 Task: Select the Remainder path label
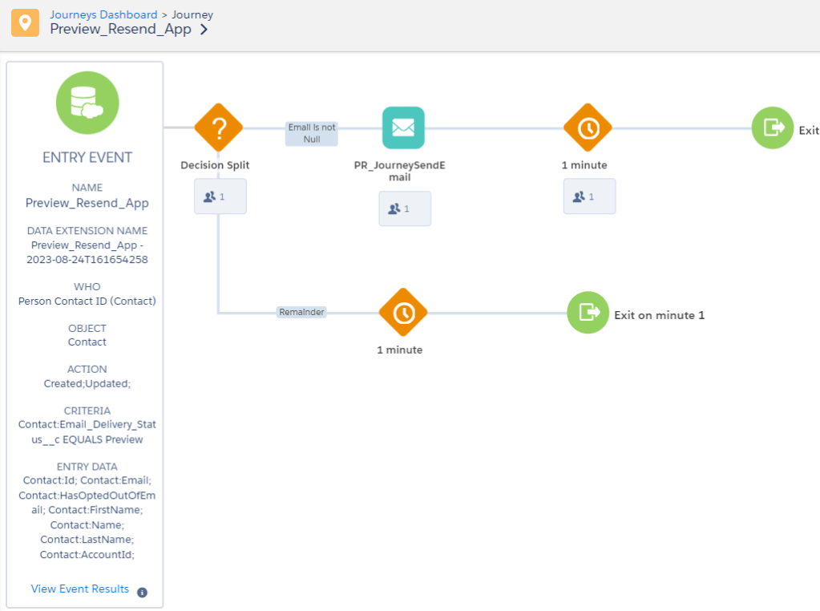point(301,312)
